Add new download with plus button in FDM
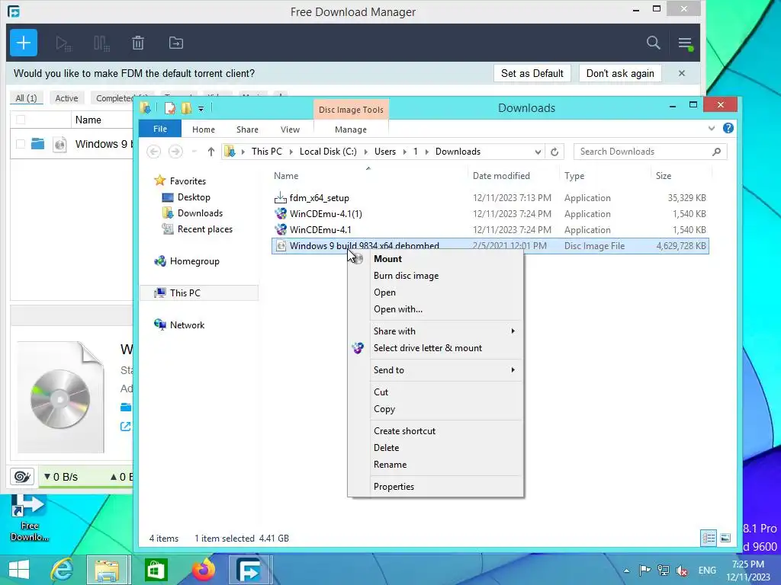 [24, 43]
